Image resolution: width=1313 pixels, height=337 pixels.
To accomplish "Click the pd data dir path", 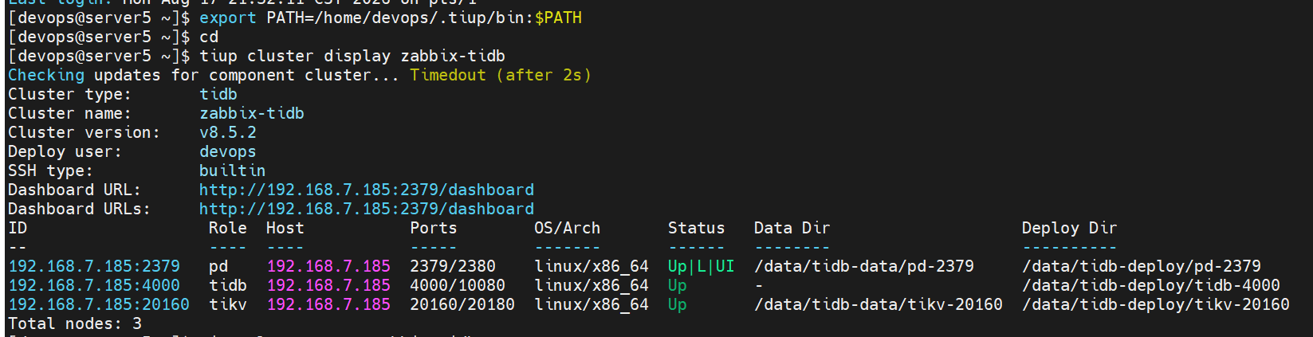I will 864,266.
